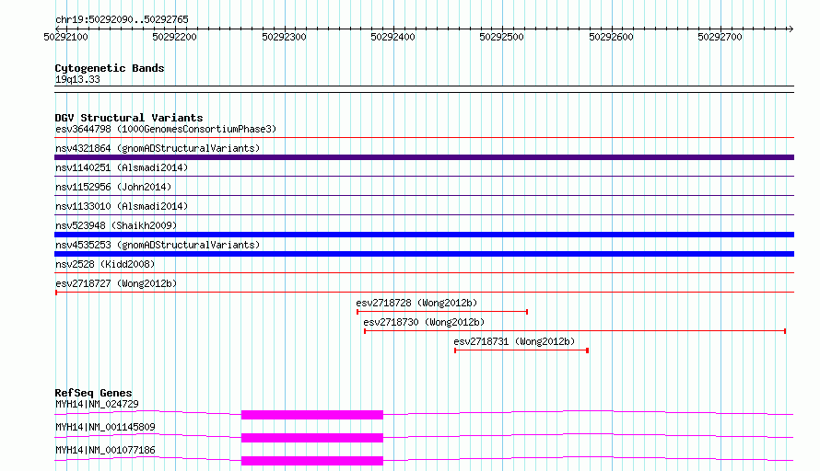This screenshot has height=471, width=820.
Task: Click the thick purple nsv4321864 variant bar
Action: 424,157
